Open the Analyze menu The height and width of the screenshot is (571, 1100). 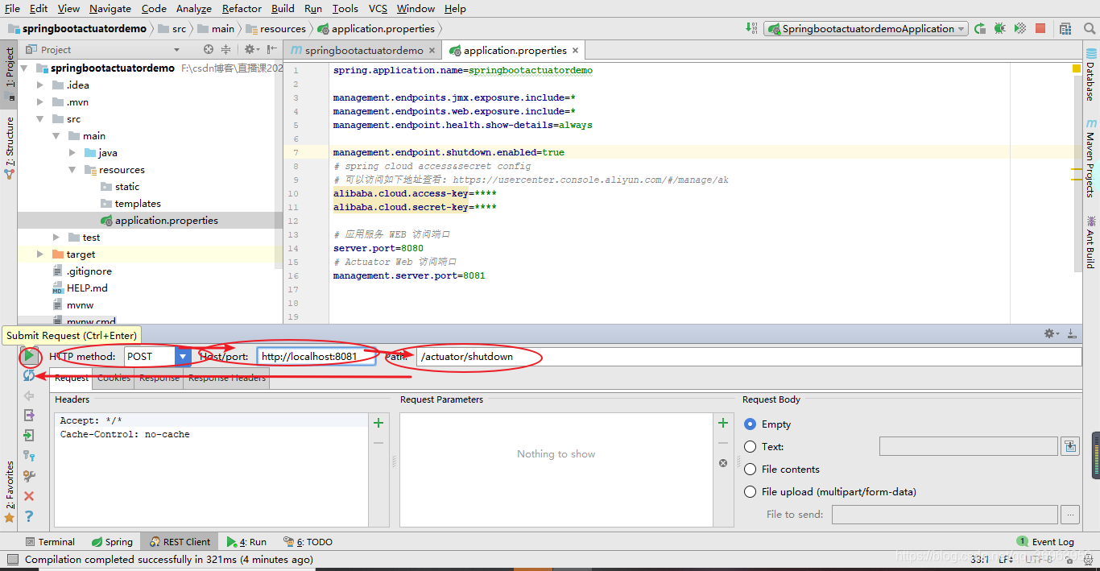tap(193, 8)
